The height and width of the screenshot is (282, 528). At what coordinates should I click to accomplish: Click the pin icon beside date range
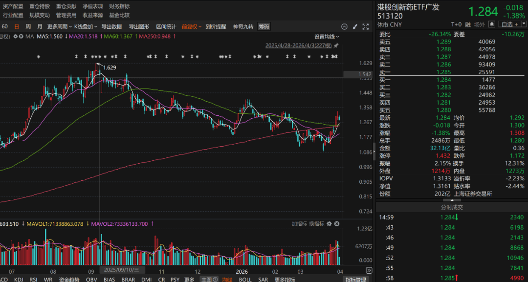pos(336,45)
